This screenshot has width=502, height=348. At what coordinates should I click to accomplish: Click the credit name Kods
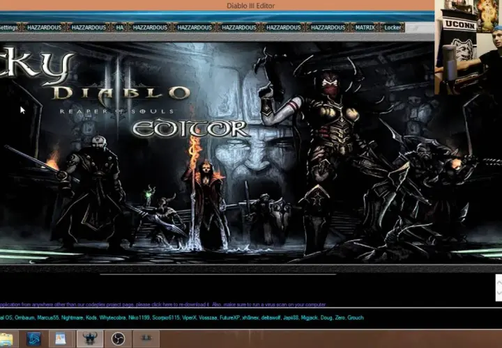point(91,317)
